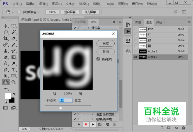
Task: Expand the 色相/饱和度 action step
Action: pos(92,119)
